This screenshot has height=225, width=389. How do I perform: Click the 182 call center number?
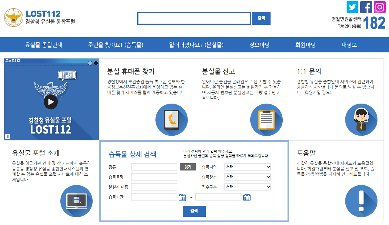click(x=374, y=23)
